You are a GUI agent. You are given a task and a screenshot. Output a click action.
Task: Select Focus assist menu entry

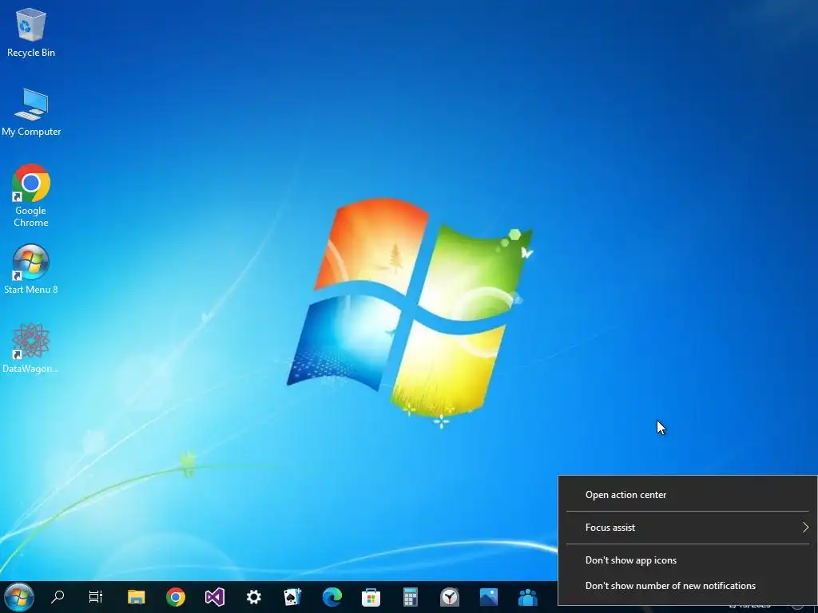coord(688,527)
